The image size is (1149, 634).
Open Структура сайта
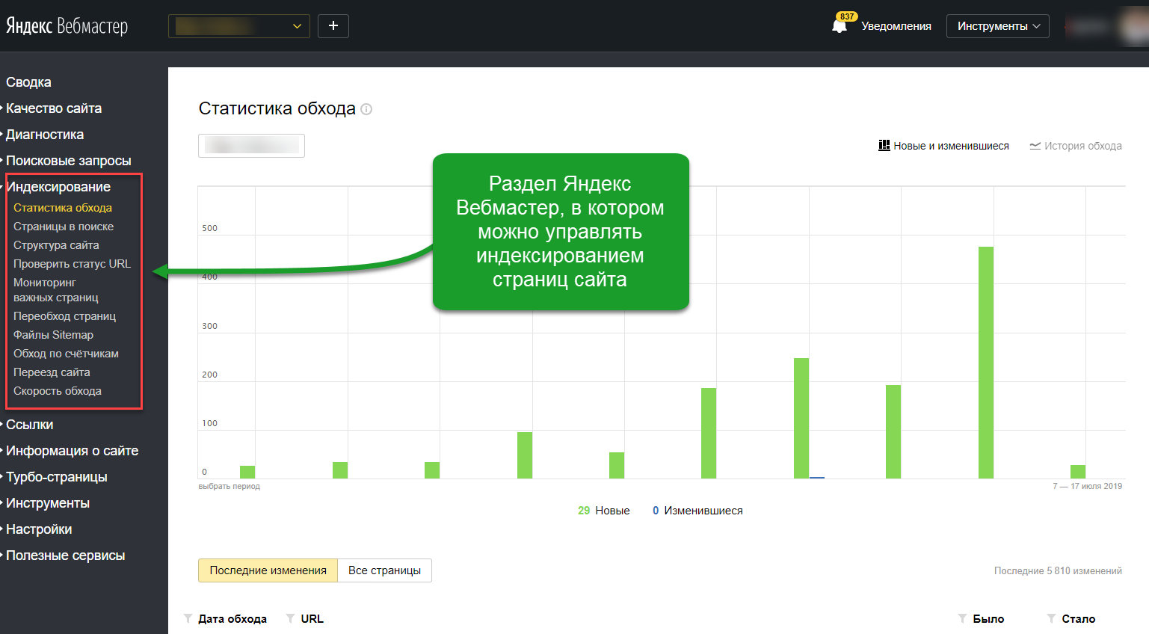click(56, 245)
